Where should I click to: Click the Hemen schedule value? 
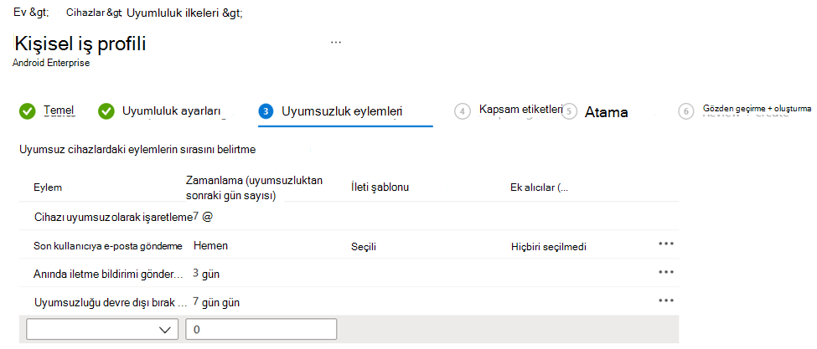point(210,245)
